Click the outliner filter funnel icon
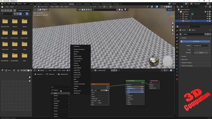212x119 pixels. [x=206, y=7]
